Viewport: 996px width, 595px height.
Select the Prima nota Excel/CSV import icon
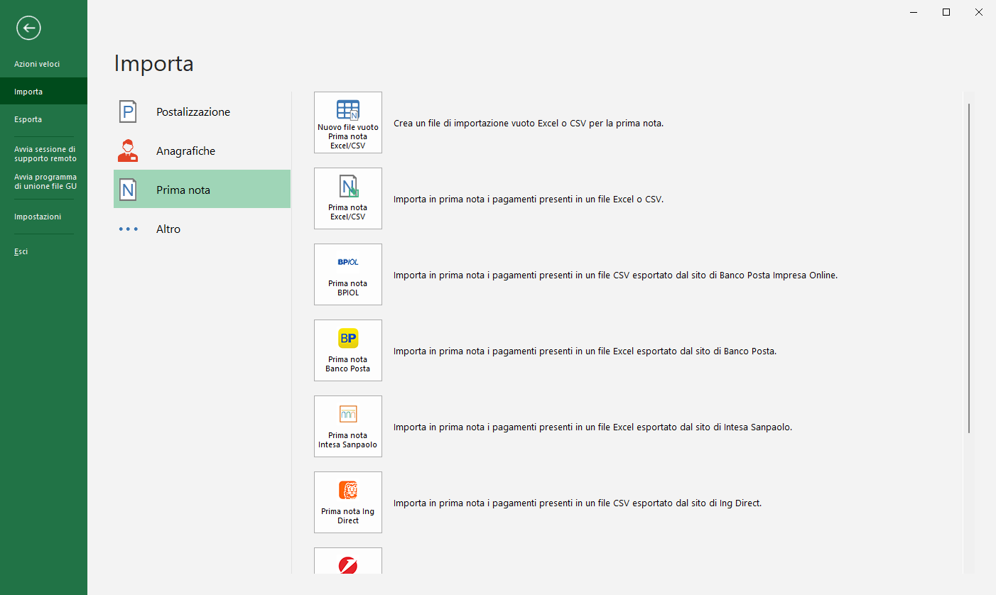[348, 198]
